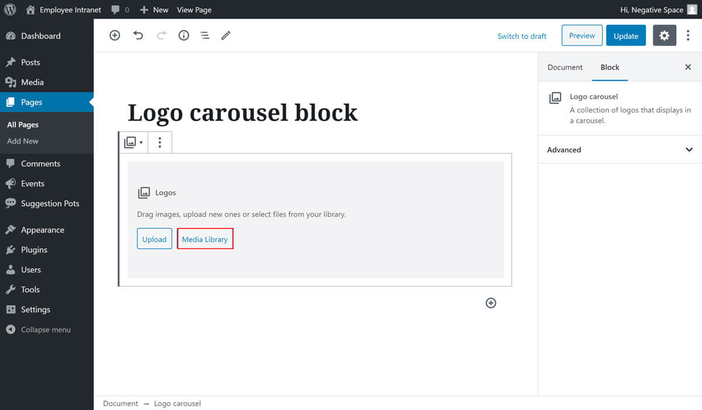The image size is (702, 410).
Task: Open the Block navigation list icon
Action: click(205, 36)
